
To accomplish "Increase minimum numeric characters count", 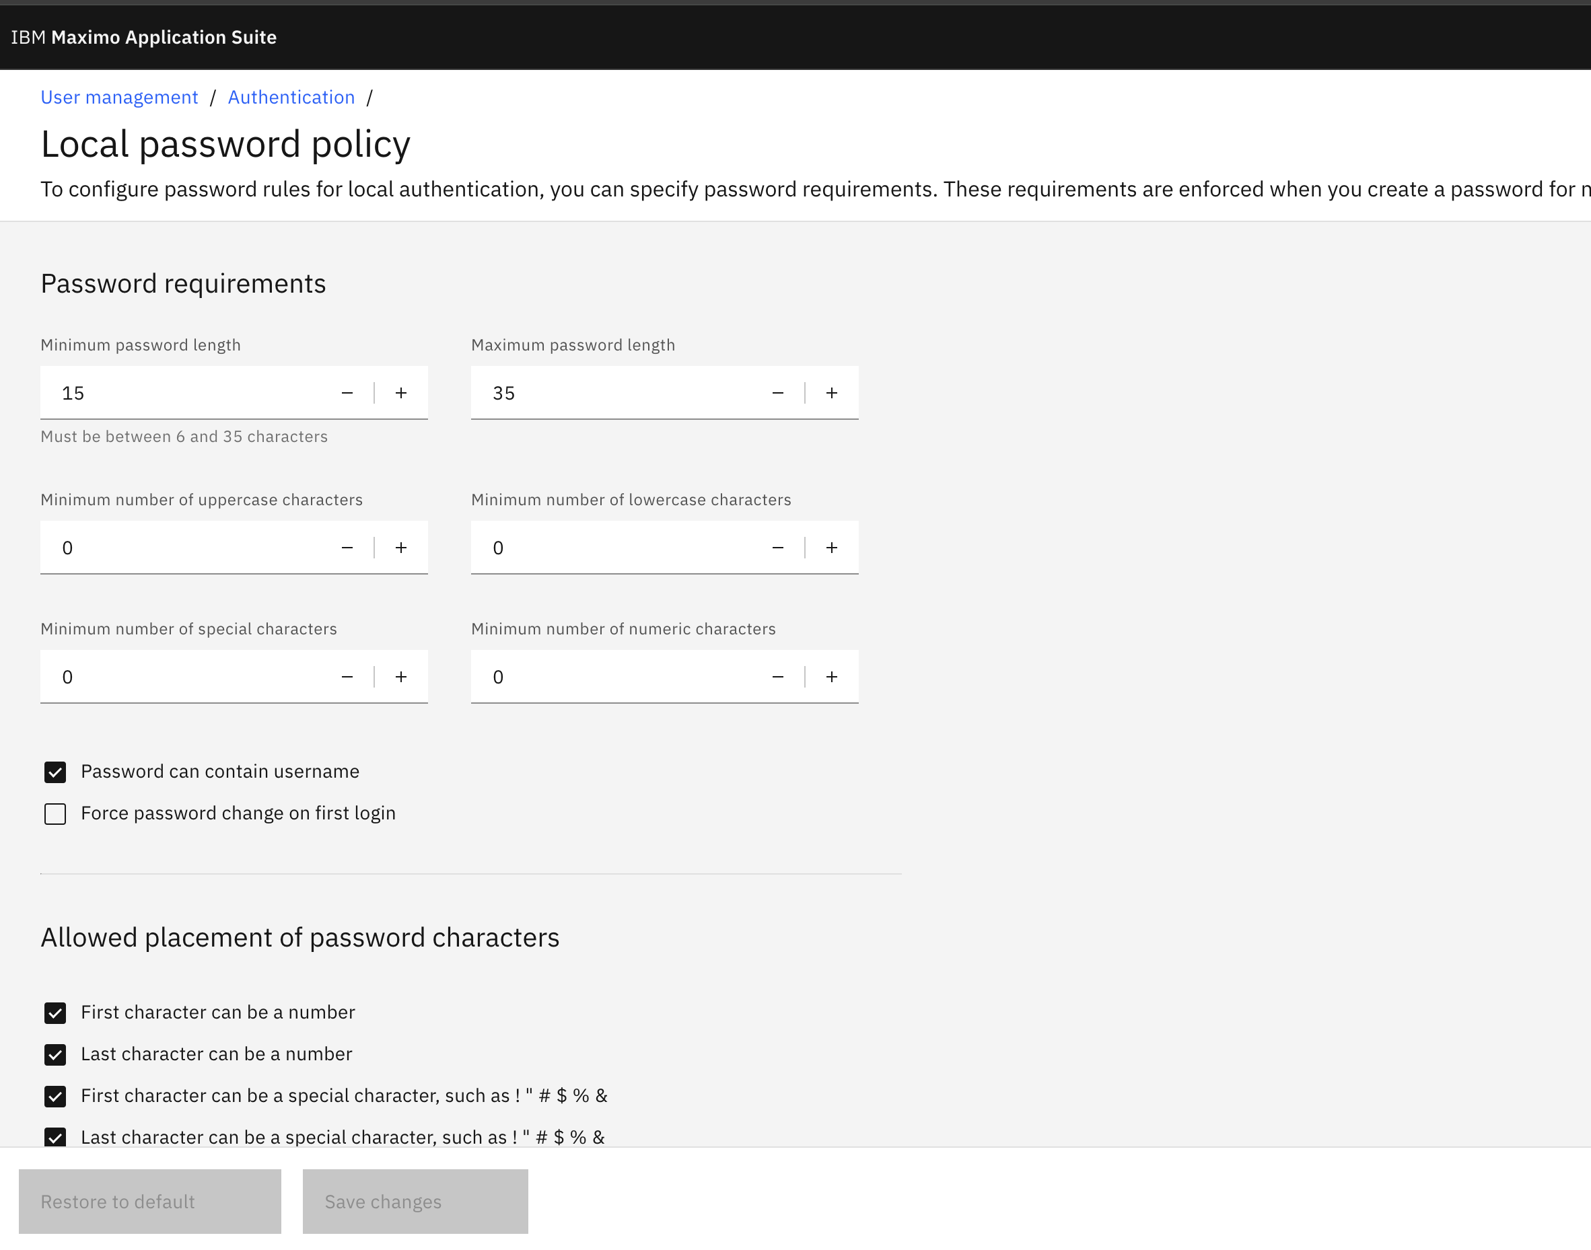I will click(x=831, y=677).
